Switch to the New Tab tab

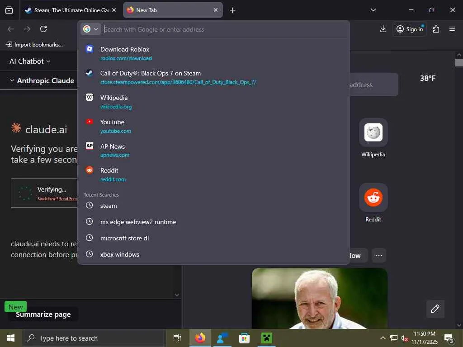[x=173, y=10]
